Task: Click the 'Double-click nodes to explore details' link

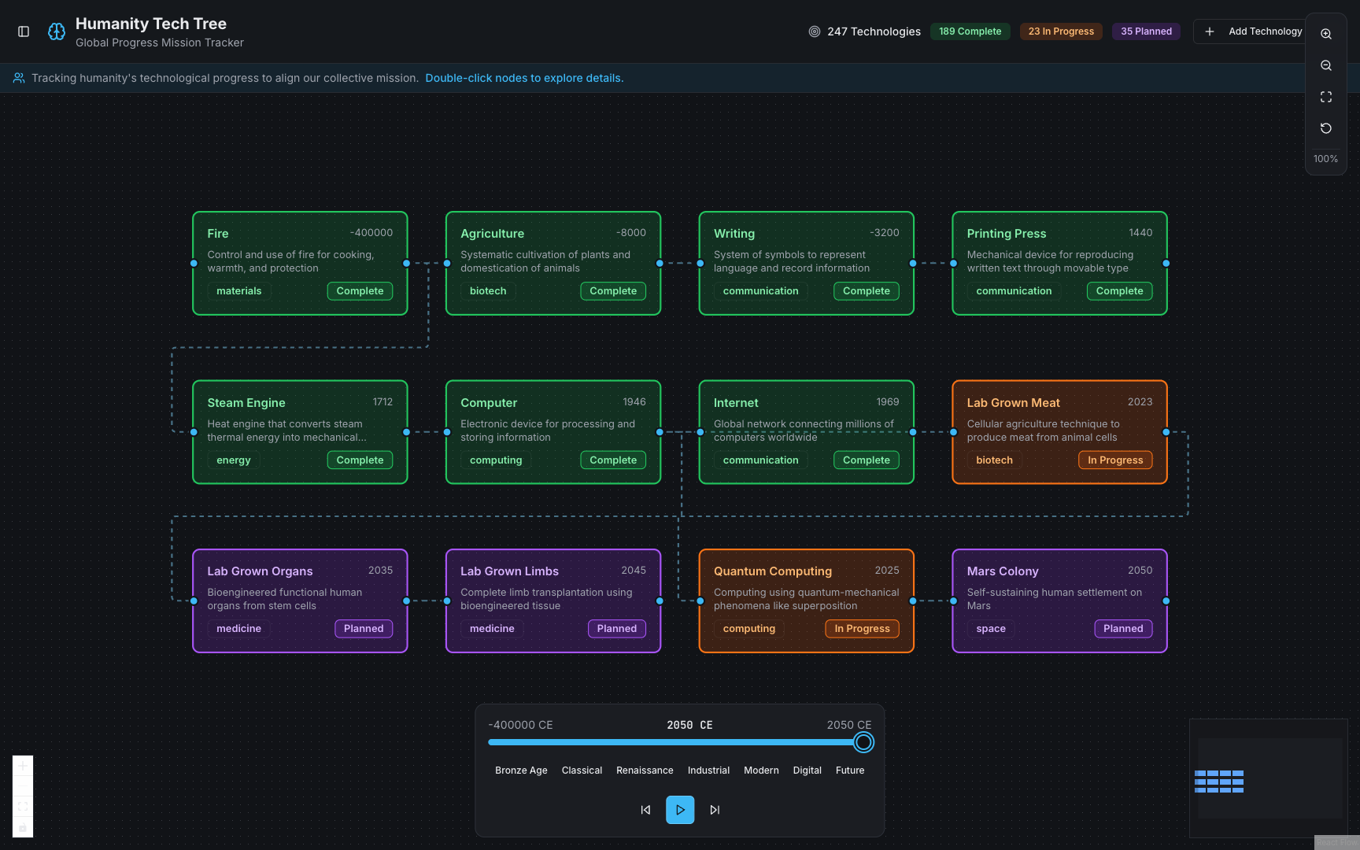Action: click(x=524, y=78)
